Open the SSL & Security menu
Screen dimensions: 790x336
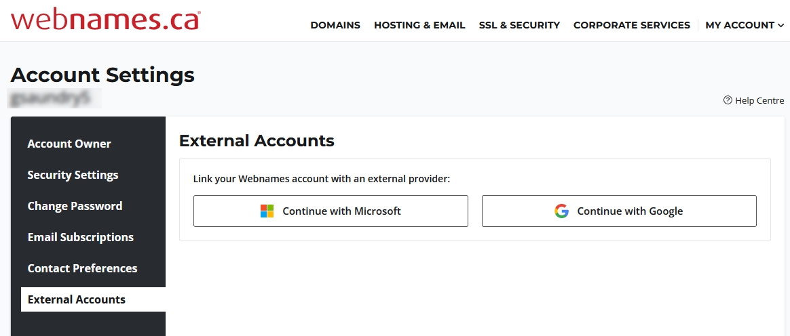[519, 25]
